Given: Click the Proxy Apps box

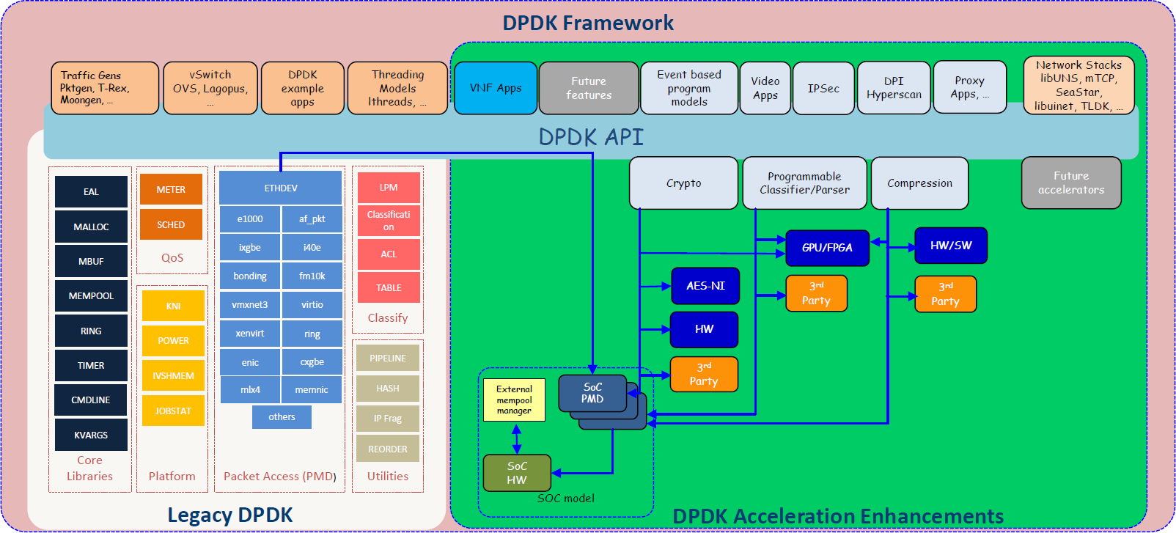Looking at the screenshot, I should [x=970, y=87].
